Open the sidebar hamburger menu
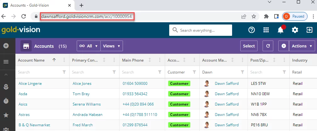Image resolution: width=317 pixels, height=131 pixels. (6, 62)
